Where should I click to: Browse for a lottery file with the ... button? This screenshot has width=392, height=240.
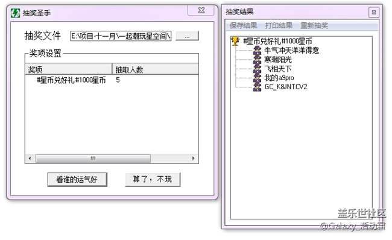tap(187, 36)
